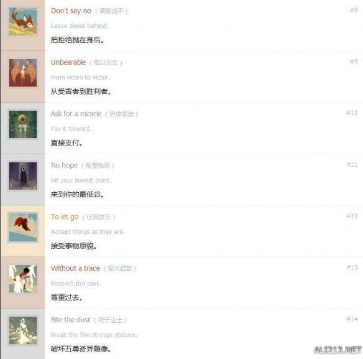Click the #12 achievement number

pos(352,216)
